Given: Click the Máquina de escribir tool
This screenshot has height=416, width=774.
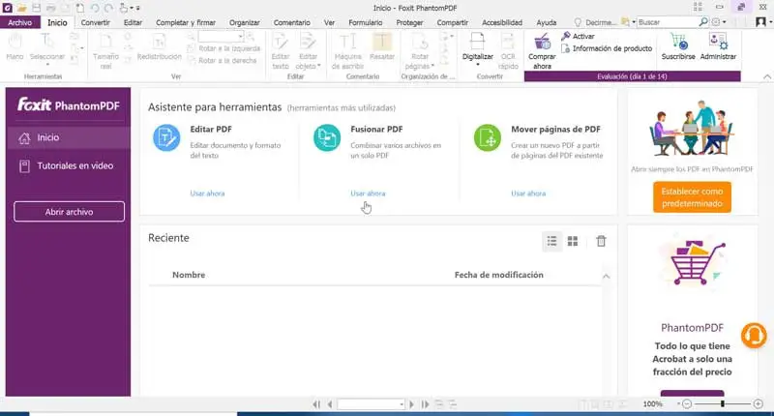Looking at the screenshot, I should click(x=347, y=52).
